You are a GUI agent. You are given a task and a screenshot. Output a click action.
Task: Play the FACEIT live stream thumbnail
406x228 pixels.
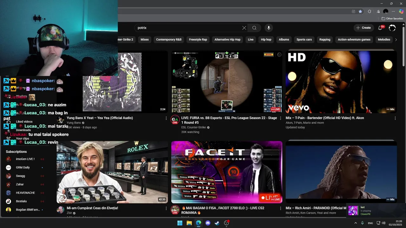click(x=227, y=172)
